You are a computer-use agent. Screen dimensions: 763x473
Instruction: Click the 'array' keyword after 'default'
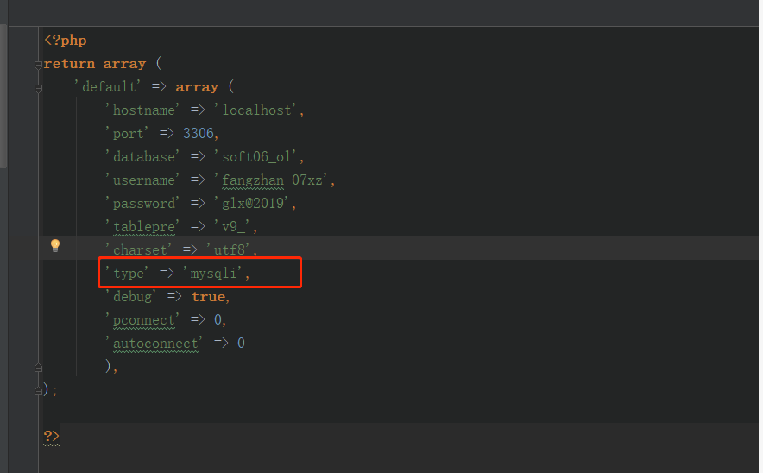pyautogui.click(x=197, y=87)
